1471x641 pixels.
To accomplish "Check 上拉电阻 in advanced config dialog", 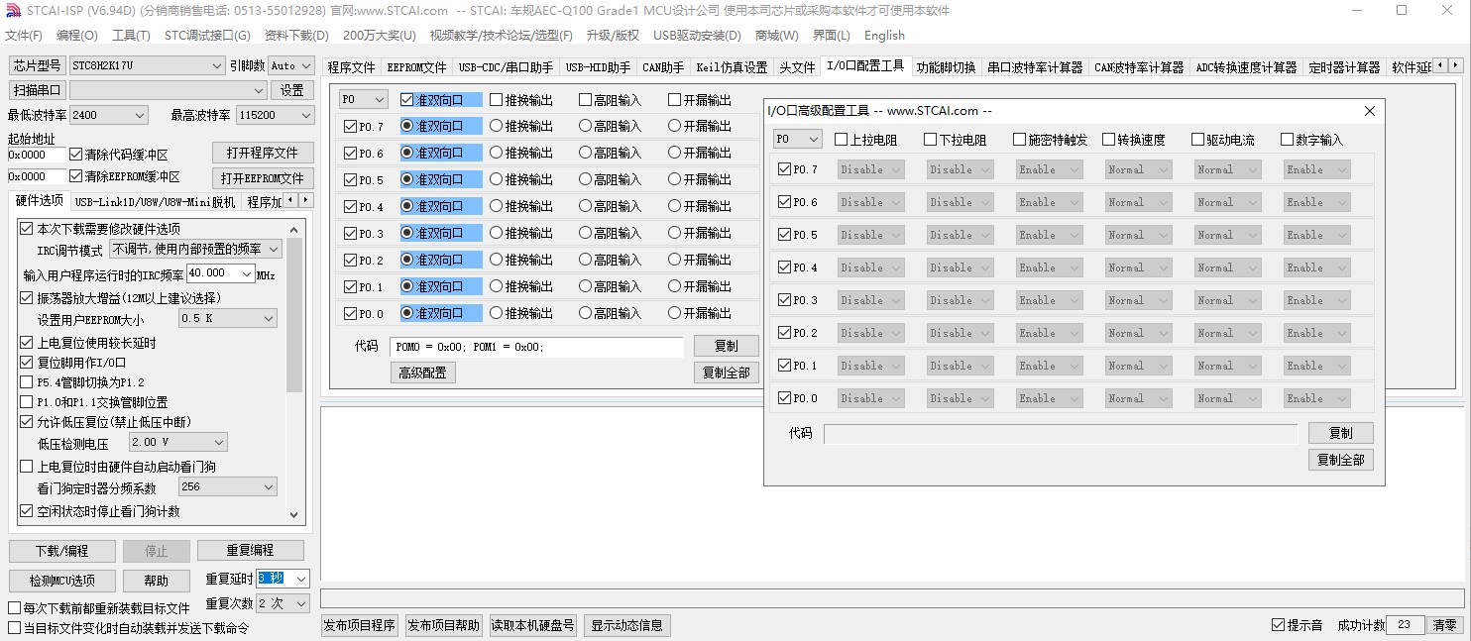I will (x=842, y=140).
